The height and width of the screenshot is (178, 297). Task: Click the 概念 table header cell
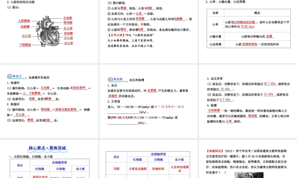(x=257, y=13)
